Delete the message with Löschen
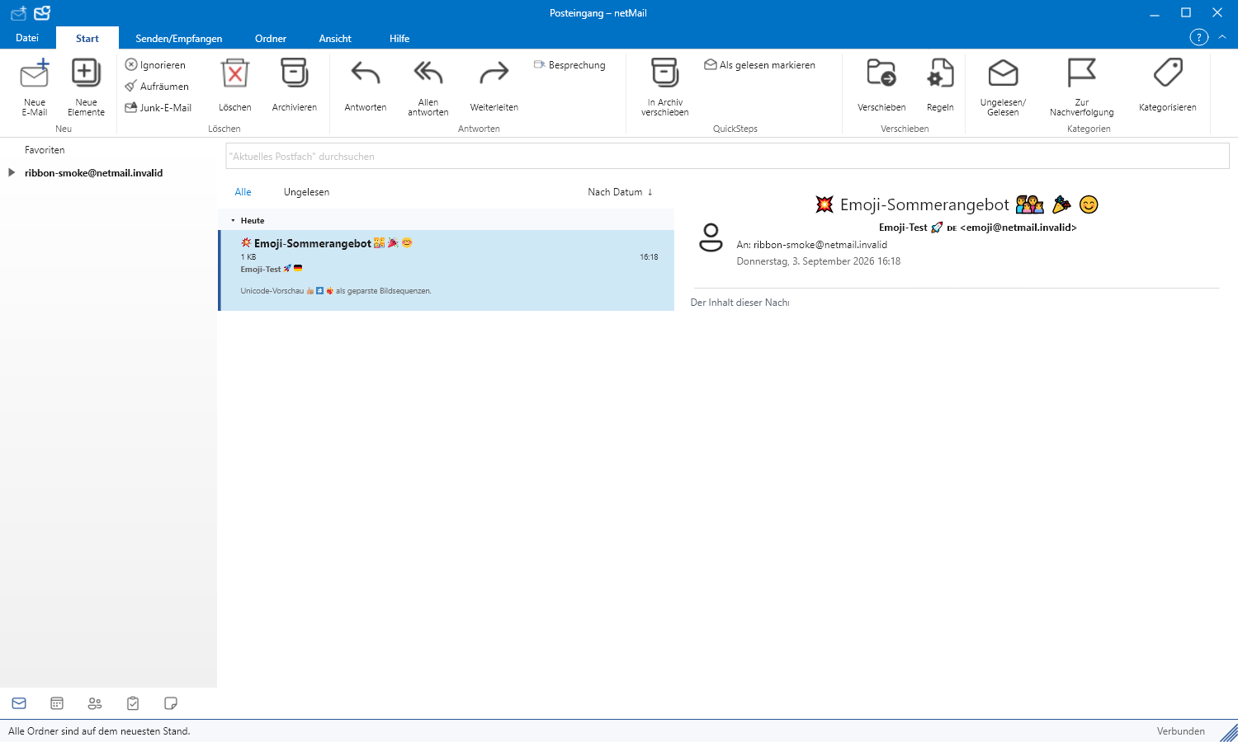This screenshot has height=742, width=1238. 235,86
